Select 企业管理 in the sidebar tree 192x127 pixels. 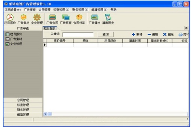(14, 44)
